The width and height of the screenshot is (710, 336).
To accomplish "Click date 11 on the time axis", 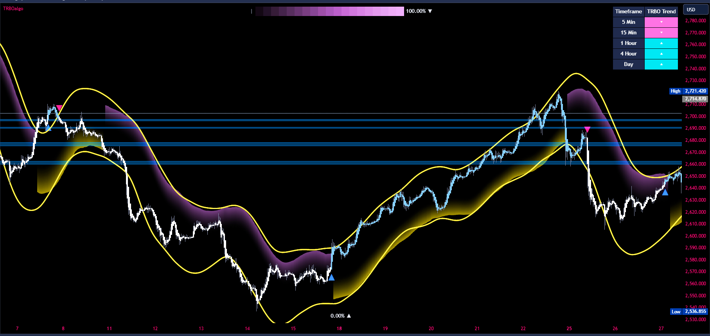I will (x=109, y=329).
